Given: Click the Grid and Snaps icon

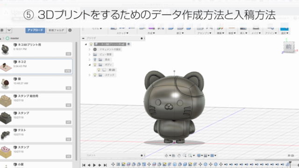Looking at the screenshot, I should tap(206, 155).
